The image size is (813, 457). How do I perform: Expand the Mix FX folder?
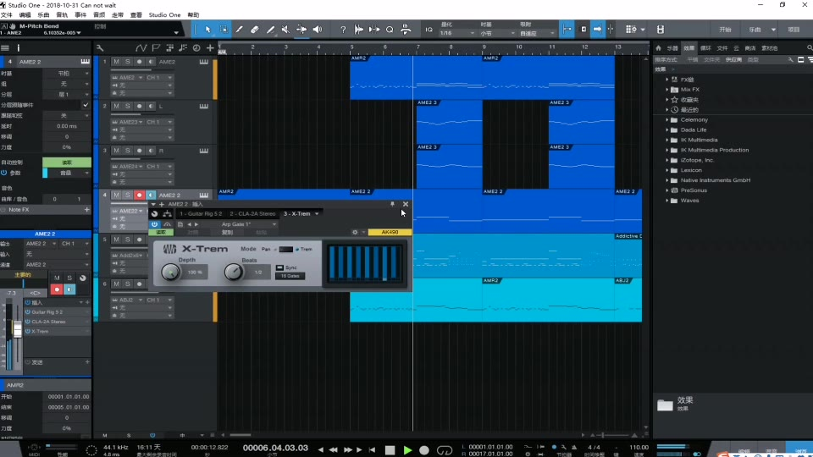(x=667, y=90)
